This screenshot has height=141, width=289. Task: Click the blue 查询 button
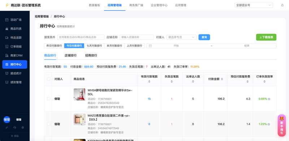click(204, 37)
